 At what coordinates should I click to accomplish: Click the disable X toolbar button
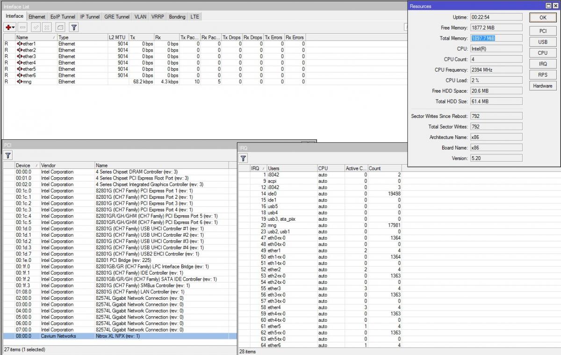(x=47, y=28)
